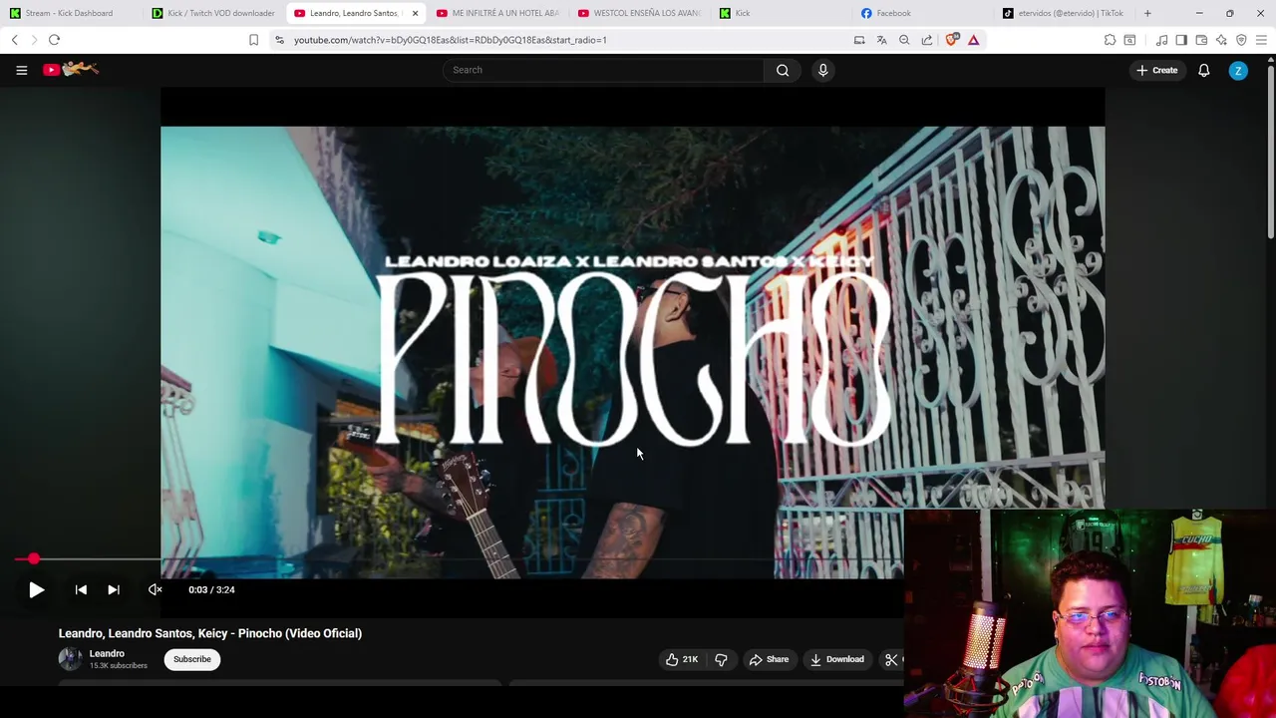This screenshot has height=718, width=1276.
Task: Toggle the browser sidebar panel
Action: coord(1181,40)
